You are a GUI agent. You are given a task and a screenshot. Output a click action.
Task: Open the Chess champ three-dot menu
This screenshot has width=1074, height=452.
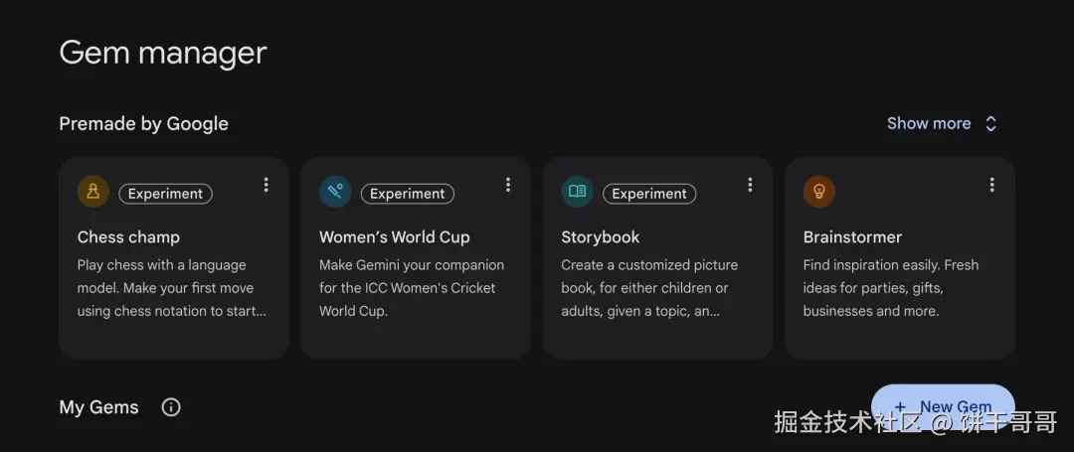[x=266, y=185]
